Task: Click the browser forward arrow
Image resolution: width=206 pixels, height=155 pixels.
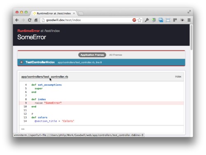Action: [x=23, y=20]
